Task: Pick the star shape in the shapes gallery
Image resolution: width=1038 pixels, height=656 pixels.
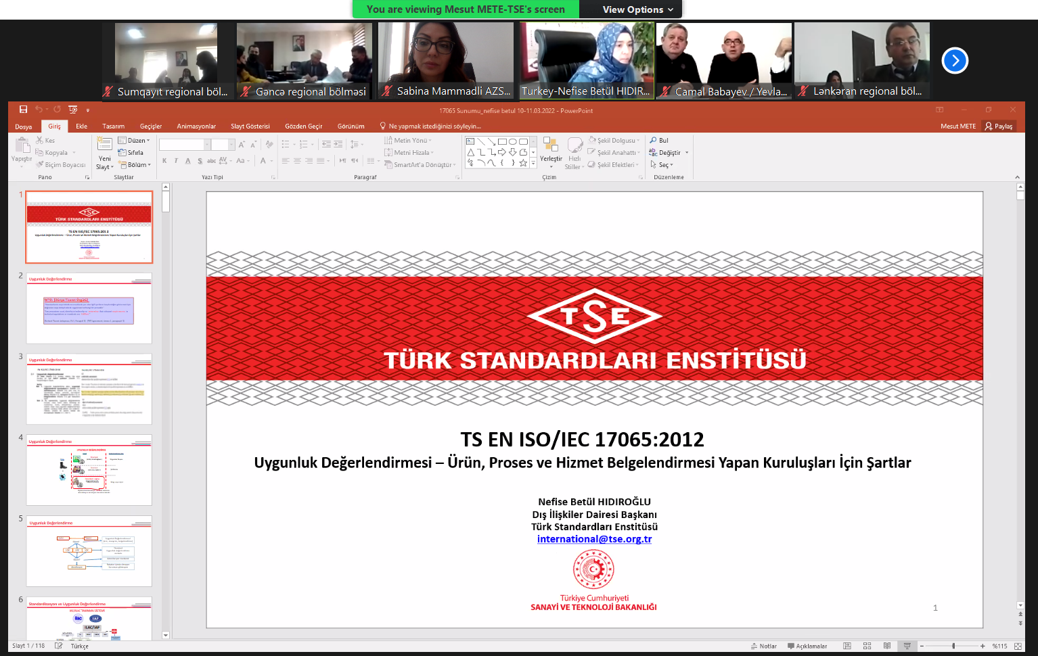Action: coord(523,163)
